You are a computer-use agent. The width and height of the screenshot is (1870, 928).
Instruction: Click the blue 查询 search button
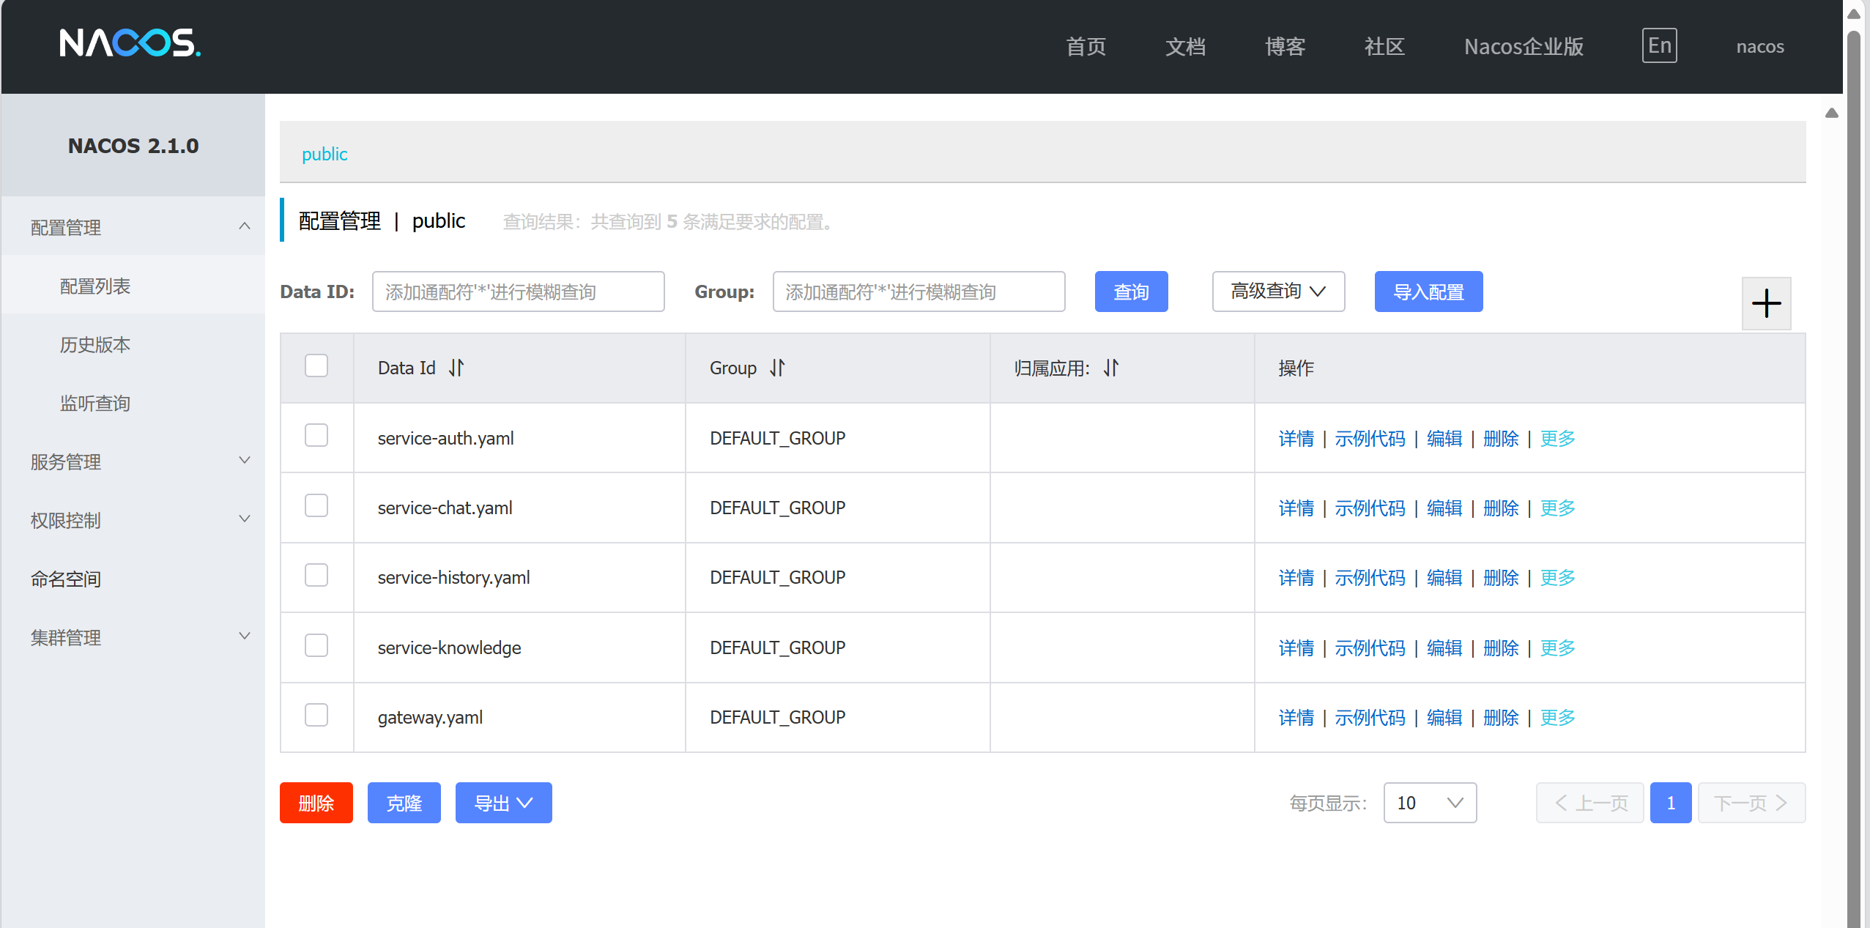point(1131,292)
